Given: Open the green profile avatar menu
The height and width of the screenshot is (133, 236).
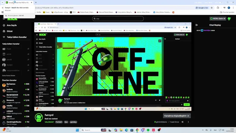Looking at the screenshot, I should [x=229, y=19].
